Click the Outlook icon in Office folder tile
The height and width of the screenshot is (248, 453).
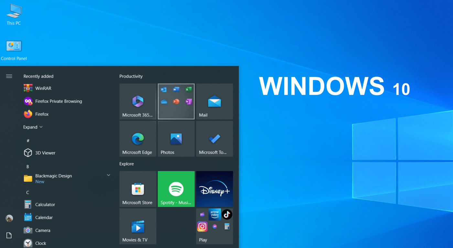(x=164, y=90)
